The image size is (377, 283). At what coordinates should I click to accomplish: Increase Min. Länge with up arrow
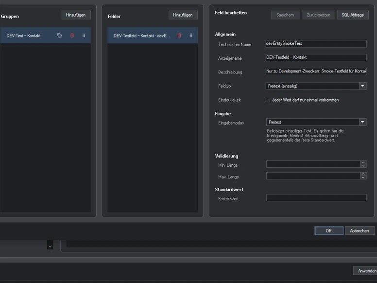[363, 162]
